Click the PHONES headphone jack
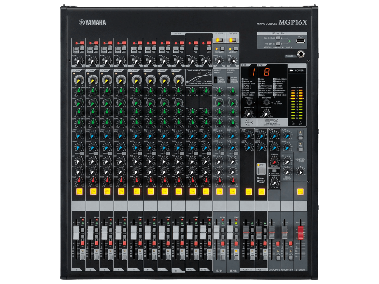Screen dimensions: 379x284 [301, 54]
